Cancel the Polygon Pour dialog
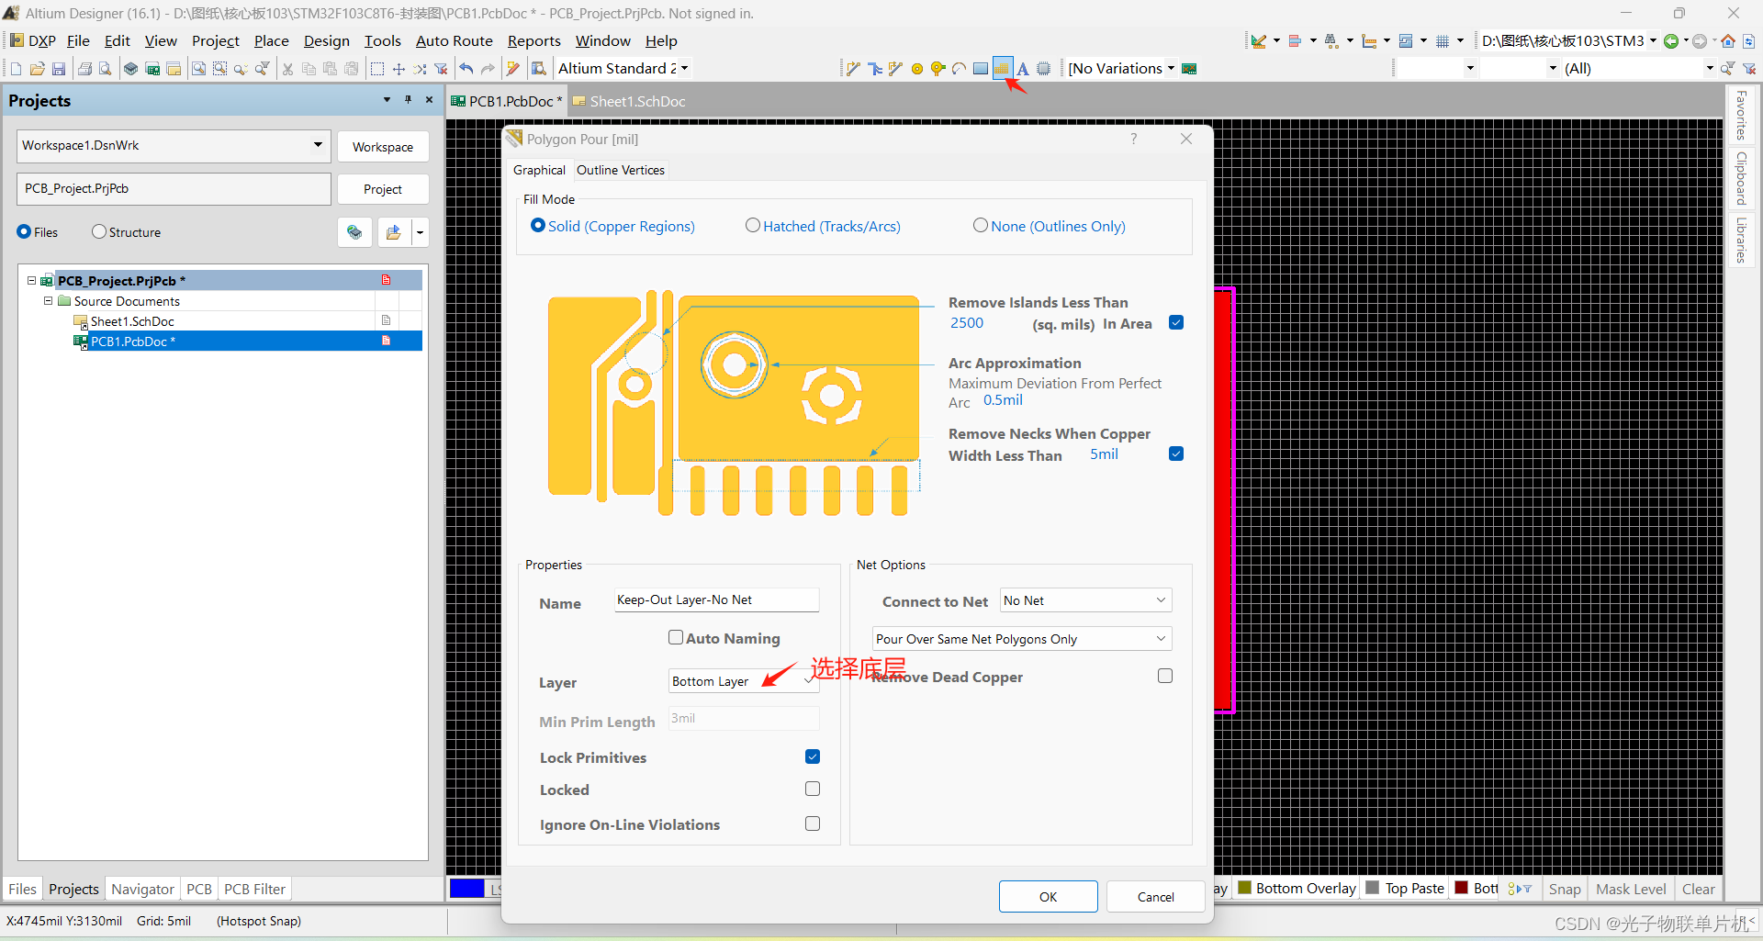 1155,897
